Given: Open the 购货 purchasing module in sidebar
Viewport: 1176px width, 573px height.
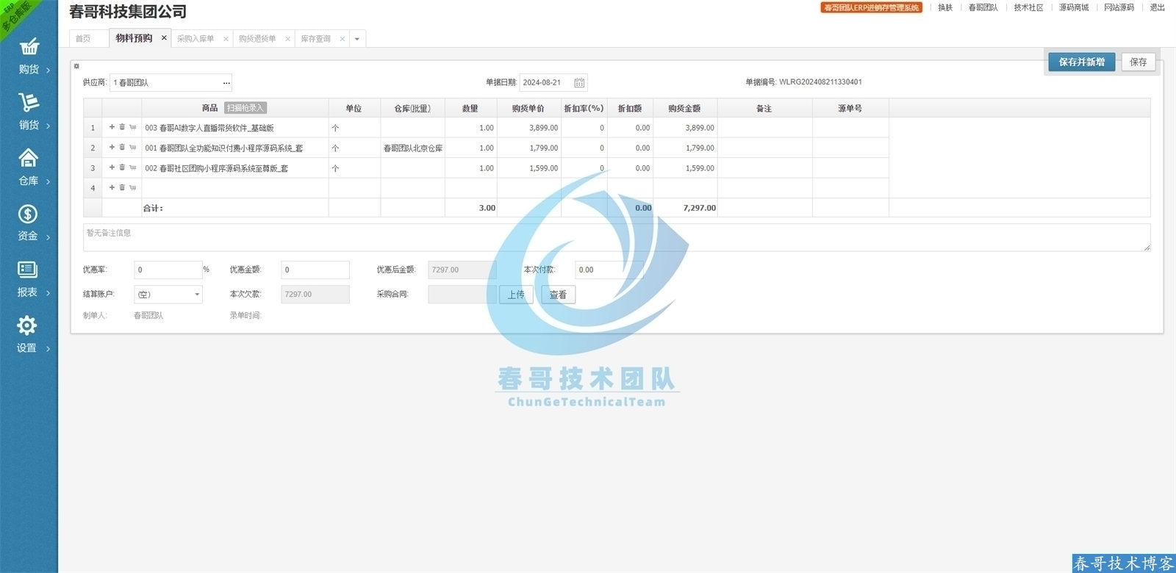Looking at the screenshot, I should tap(29, 57).
